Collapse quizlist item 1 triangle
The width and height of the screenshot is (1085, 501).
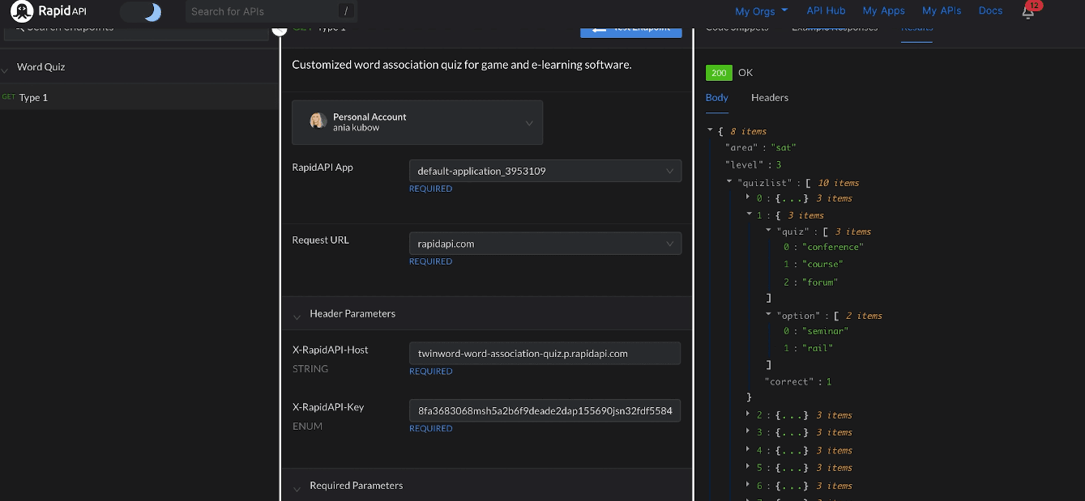tap(749, 214)
